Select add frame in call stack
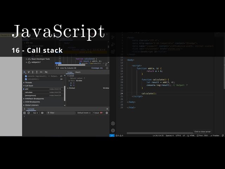The image size is (225, 169). tap(43, 89)
